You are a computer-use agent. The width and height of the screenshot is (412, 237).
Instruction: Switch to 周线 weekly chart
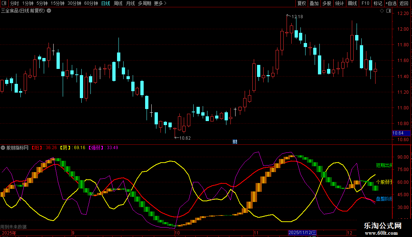tap(118, 3)
